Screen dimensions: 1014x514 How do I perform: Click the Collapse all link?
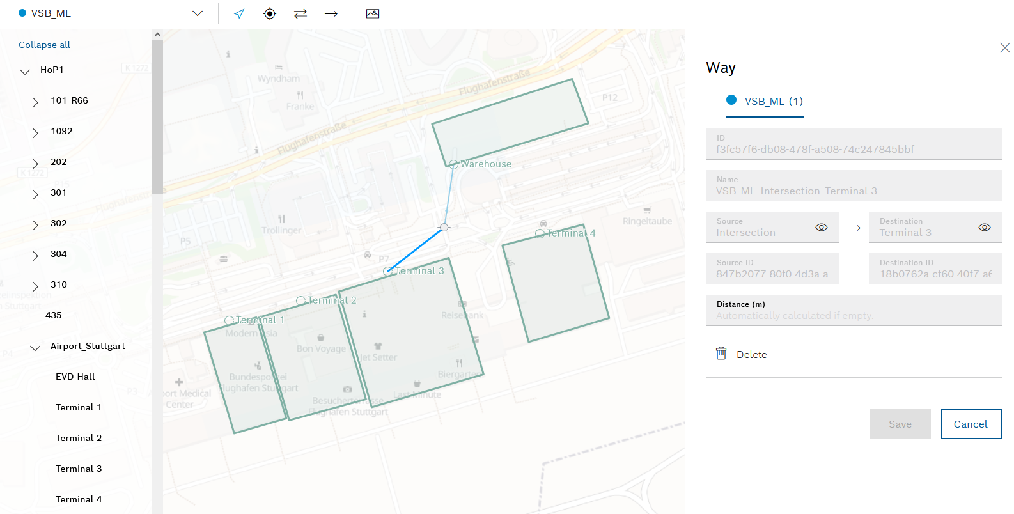pos(45,45)
